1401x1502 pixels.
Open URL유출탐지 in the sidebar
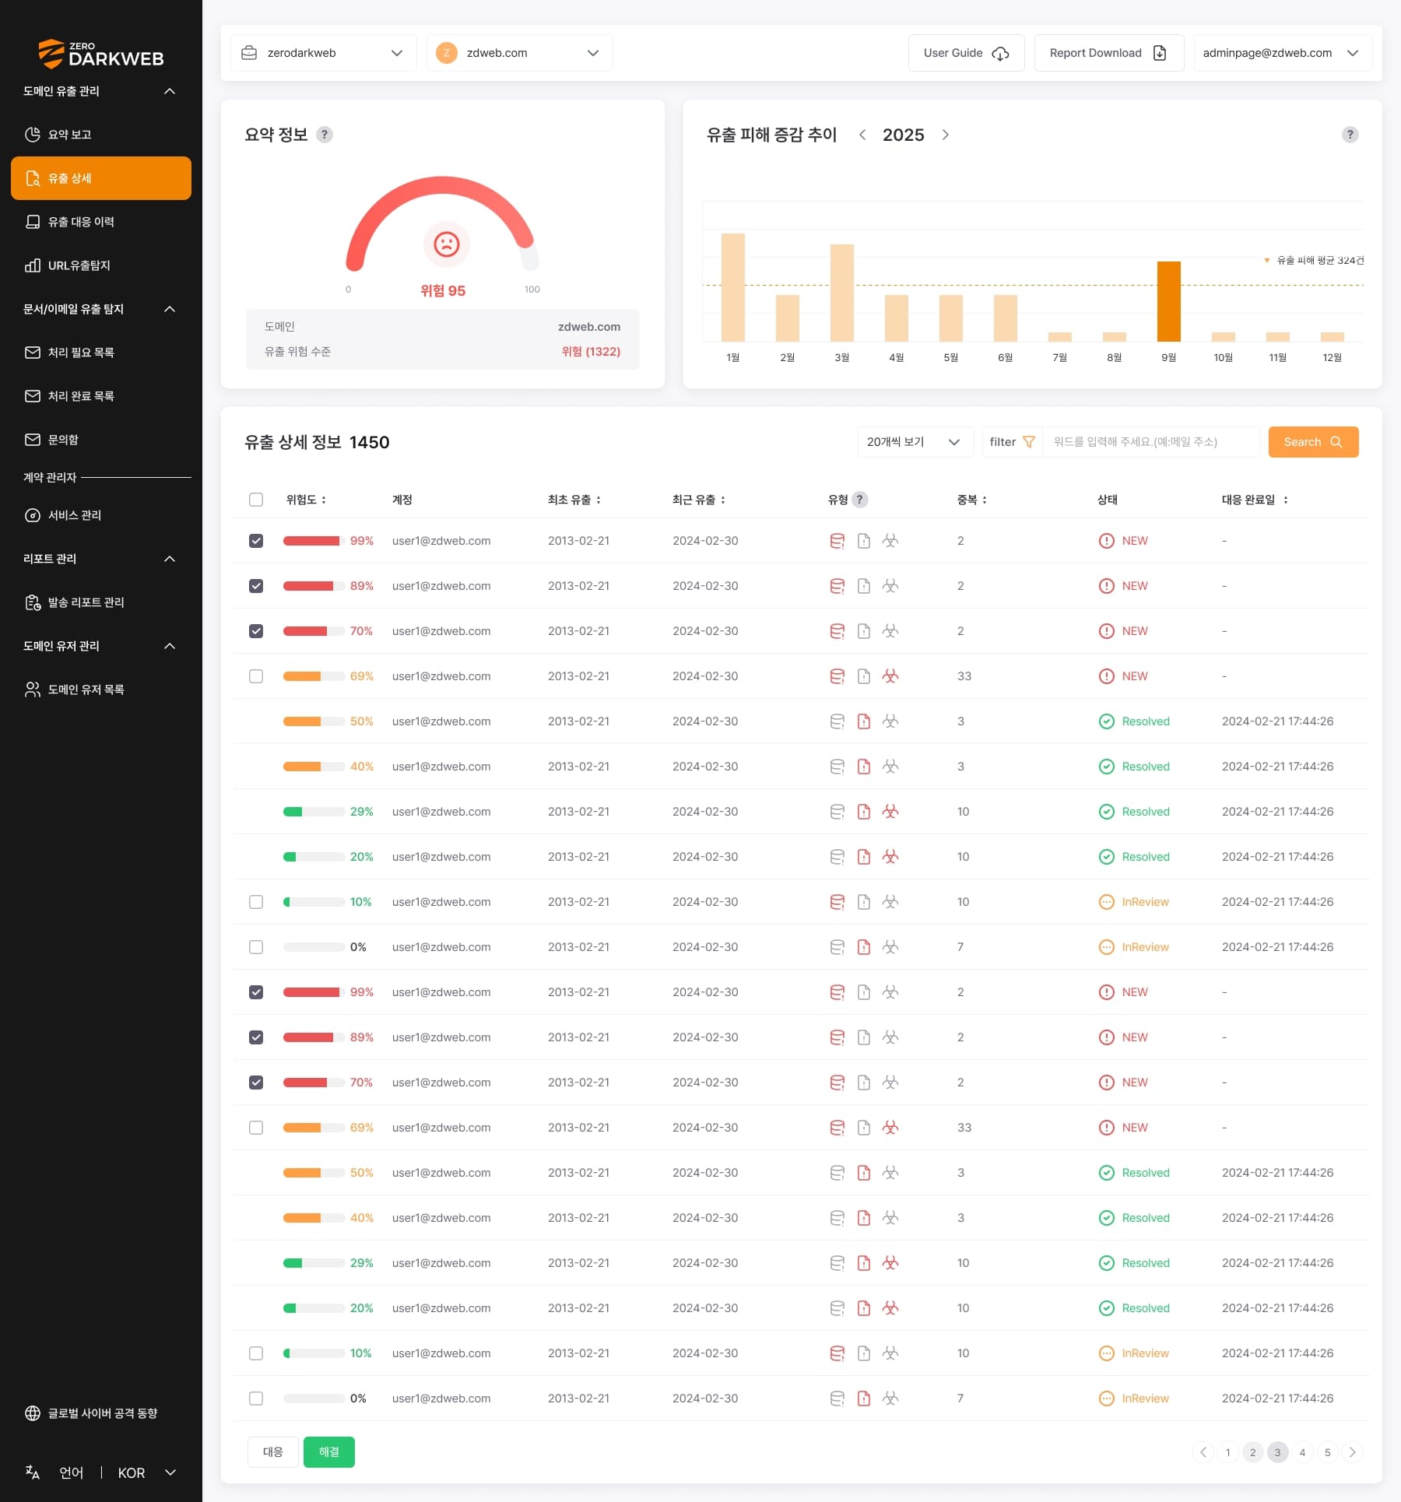[101, 265]
